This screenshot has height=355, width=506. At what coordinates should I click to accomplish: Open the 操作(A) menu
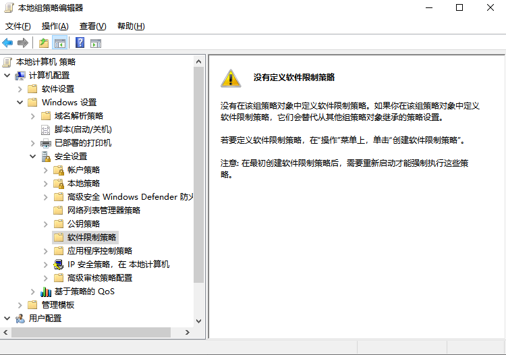click(x=55, y=26)
